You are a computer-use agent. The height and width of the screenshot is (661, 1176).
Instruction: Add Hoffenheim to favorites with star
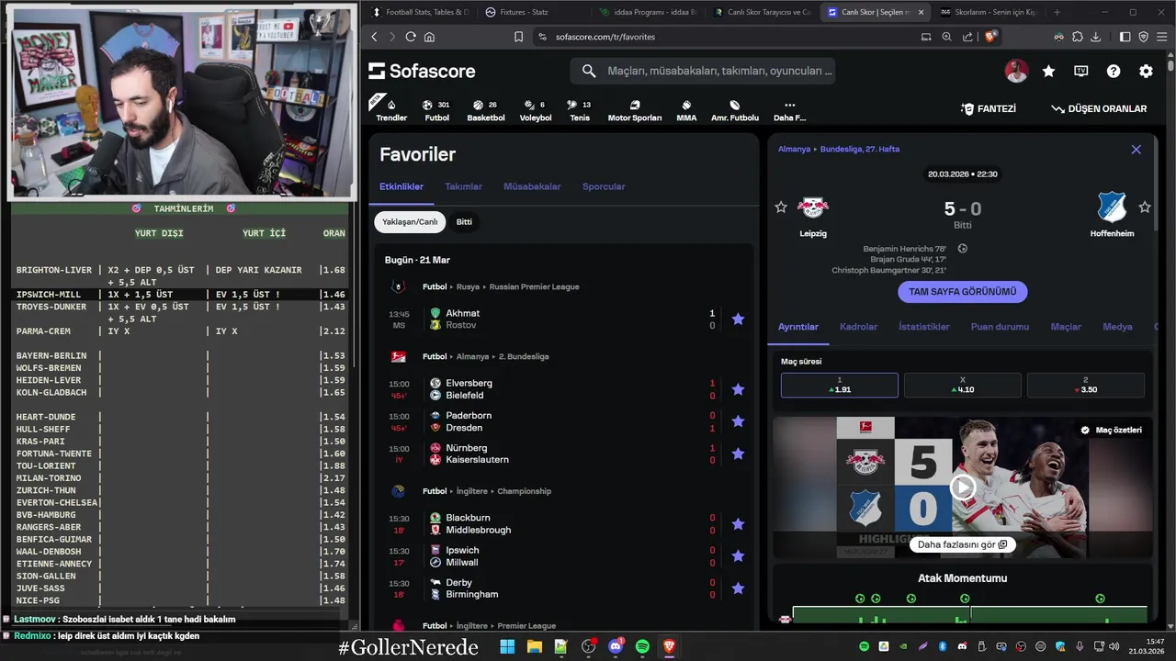pos(1145,207)
